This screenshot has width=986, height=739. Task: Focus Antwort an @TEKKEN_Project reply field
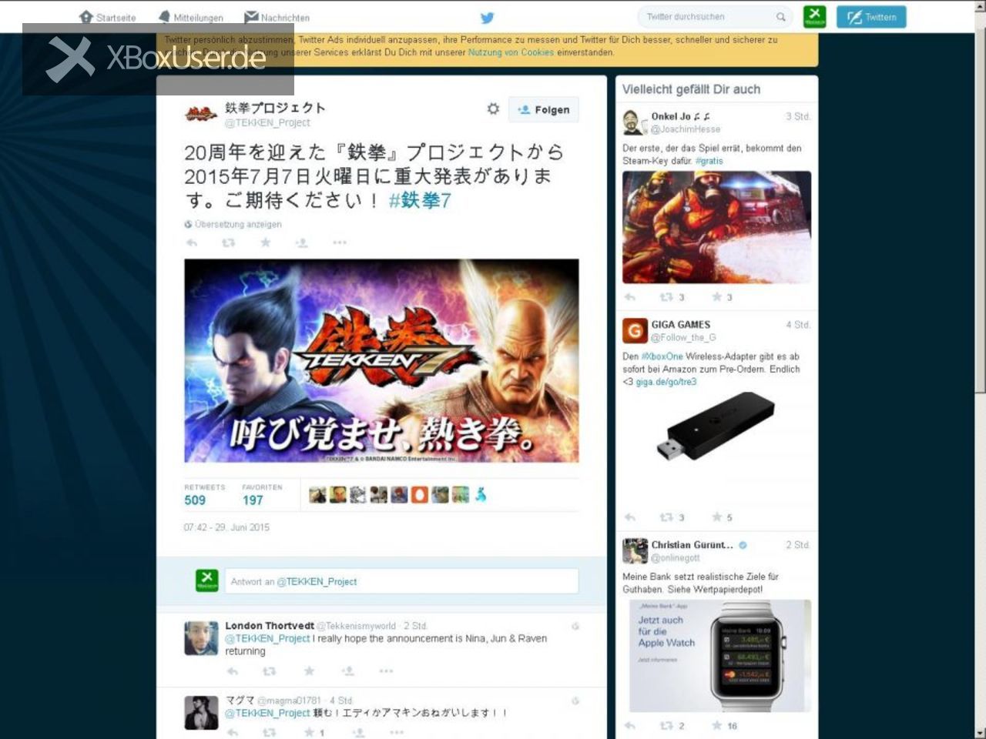click(401, 581)
